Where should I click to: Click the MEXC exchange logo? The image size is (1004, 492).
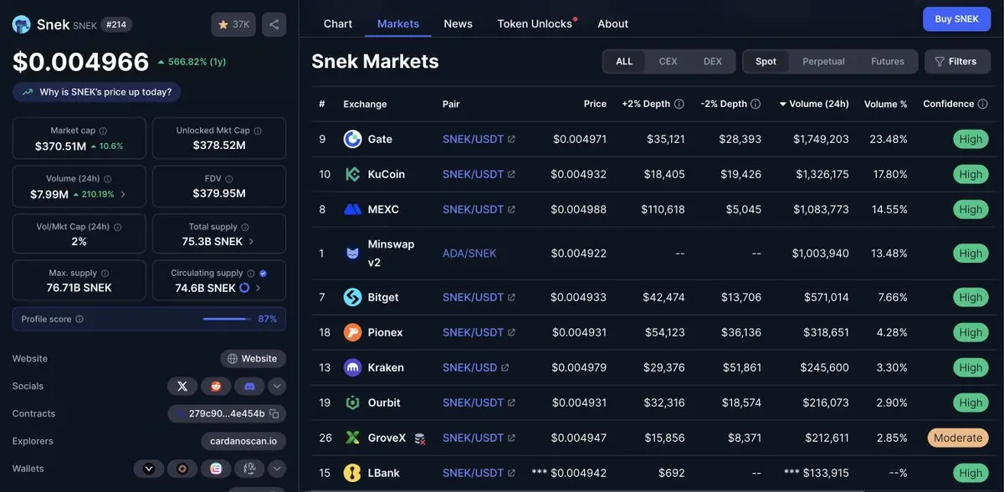pyautogui.click(x=352, y=209)
